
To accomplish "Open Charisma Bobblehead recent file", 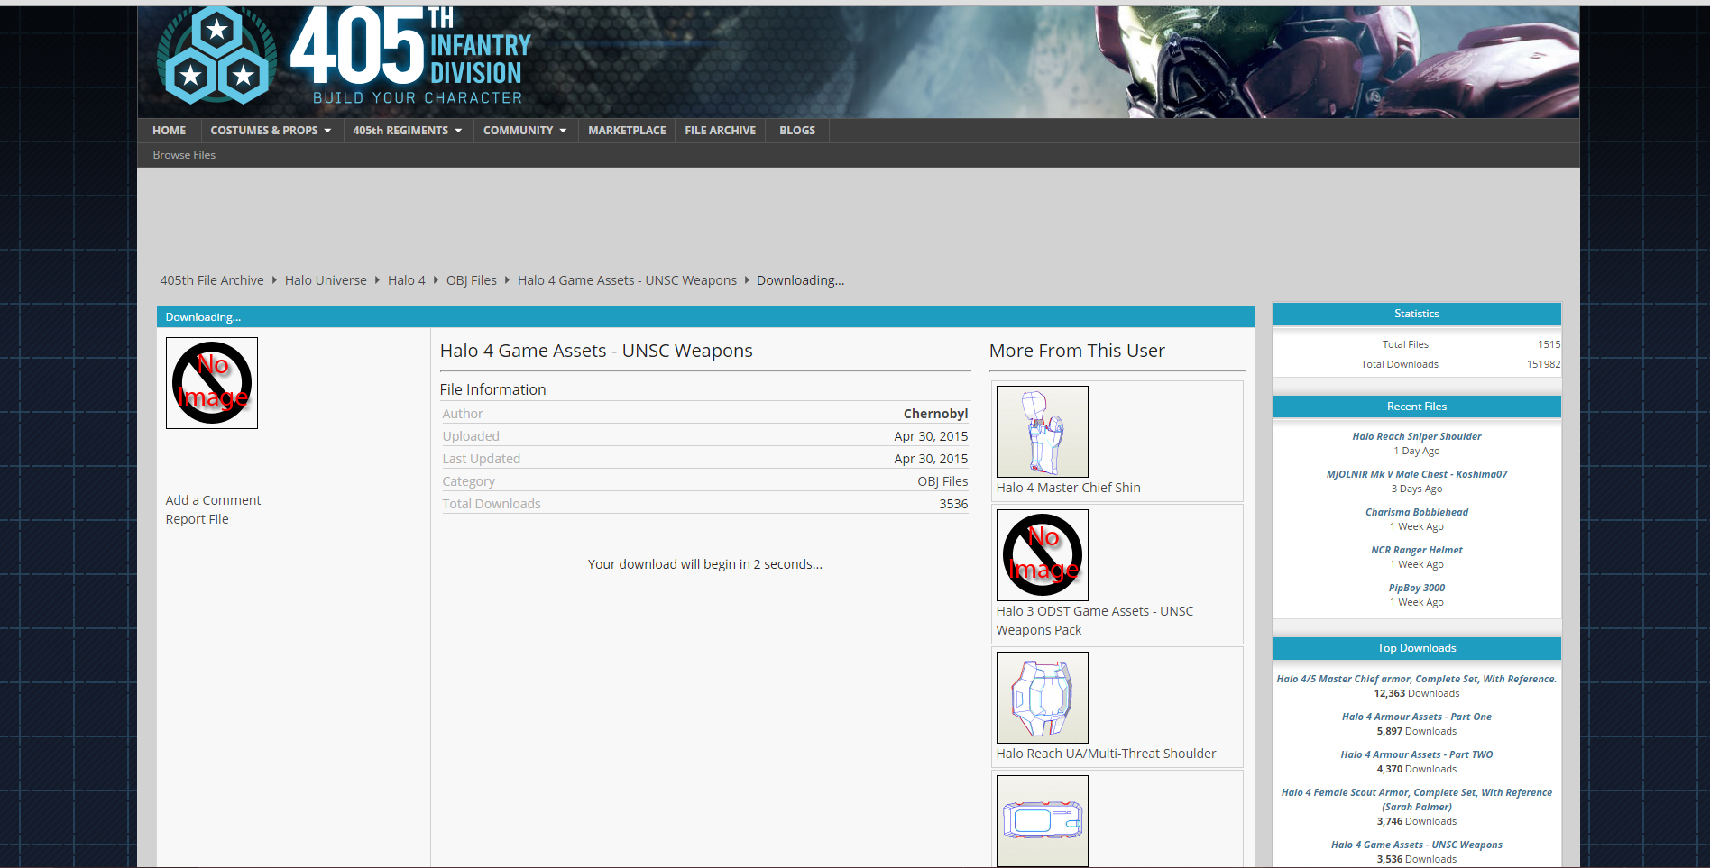I will 1416,512.
